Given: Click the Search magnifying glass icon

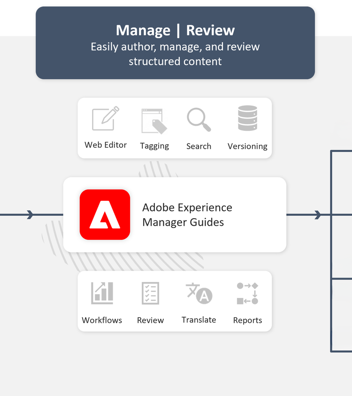Looking at the screenshot, I should [x=199, y=120].
